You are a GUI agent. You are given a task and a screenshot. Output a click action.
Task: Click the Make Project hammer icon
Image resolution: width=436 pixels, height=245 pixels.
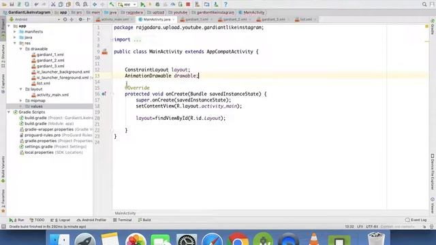click(x=112, y=5)
